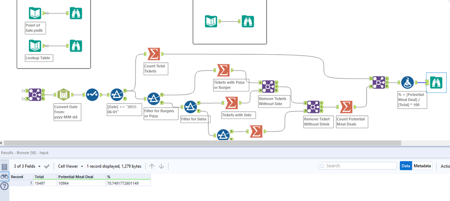Select the DateTime tool labeled Convert Date

(x=64, y=95)
